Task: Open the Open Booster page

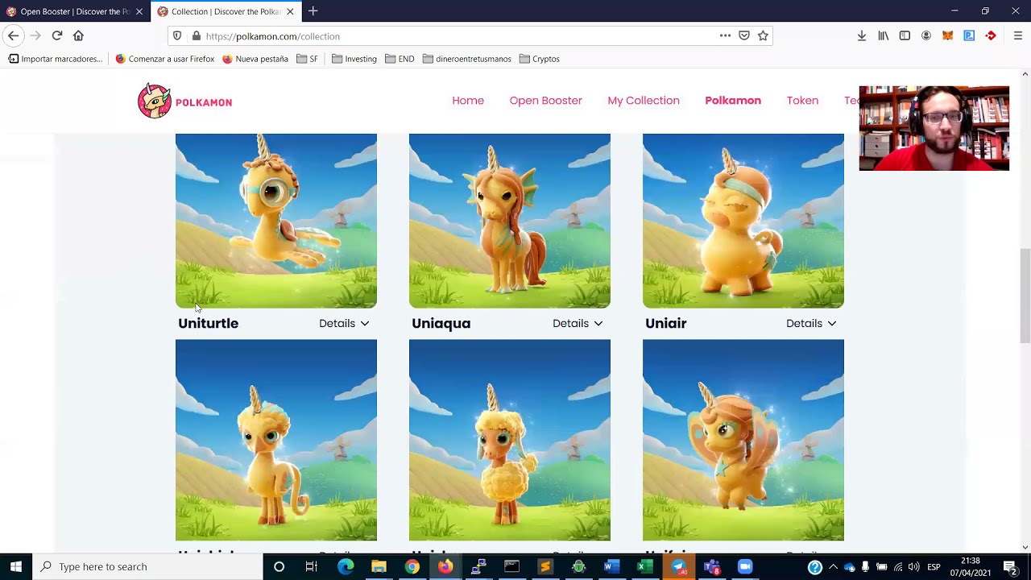Action: [x=545, y=101]
